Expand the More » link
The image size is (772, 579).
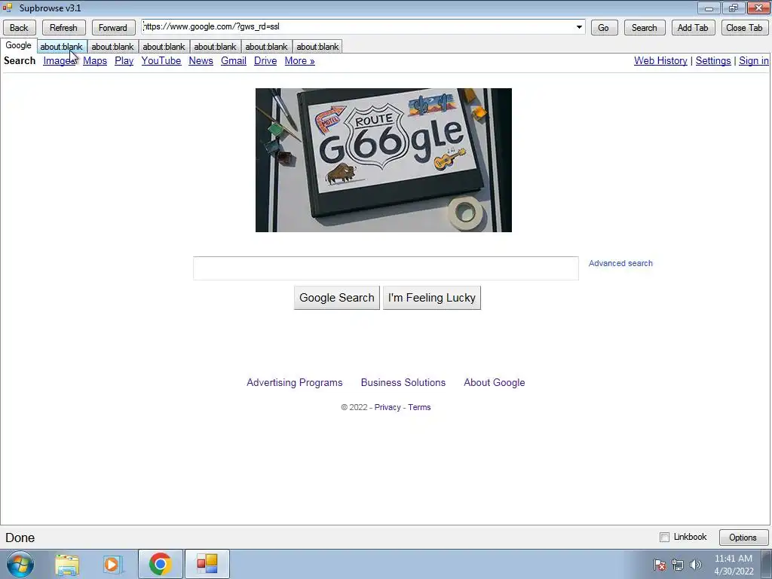299,60
